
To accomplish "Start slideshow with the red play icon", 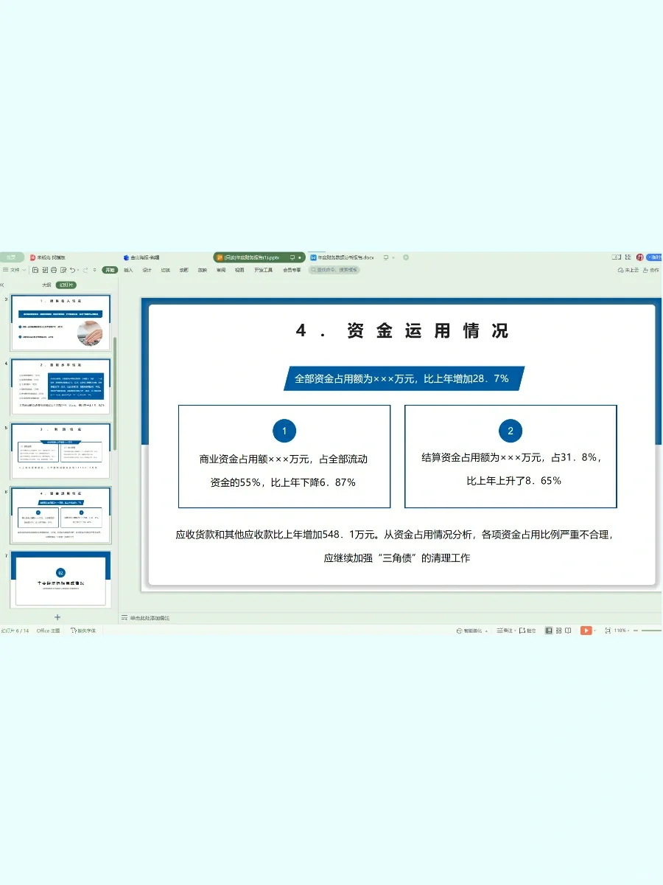I will pos(586,631).
